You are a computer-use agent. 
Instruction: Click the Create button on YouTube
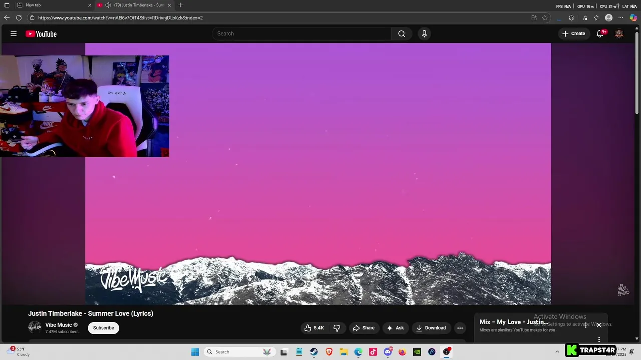point(574,34)
